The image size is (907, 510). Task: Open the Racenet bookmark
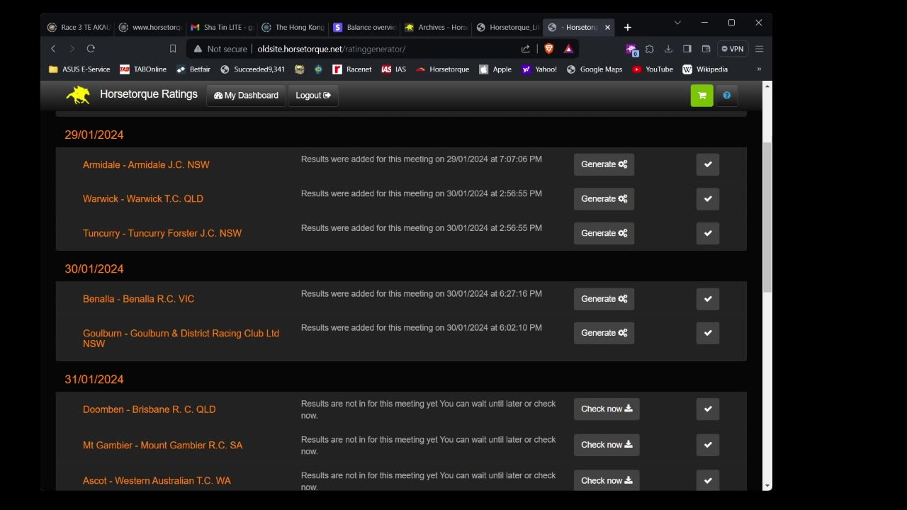click(352, 69)
